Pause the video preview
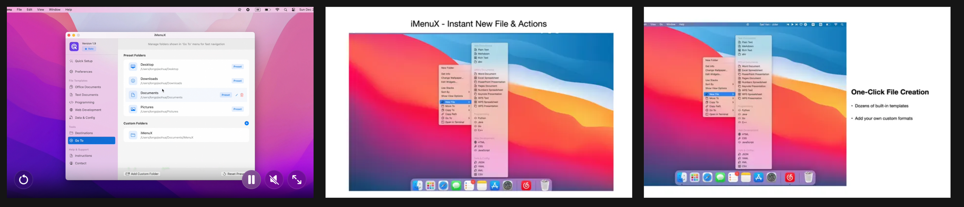964x207 pixels. tap(251, 180)
